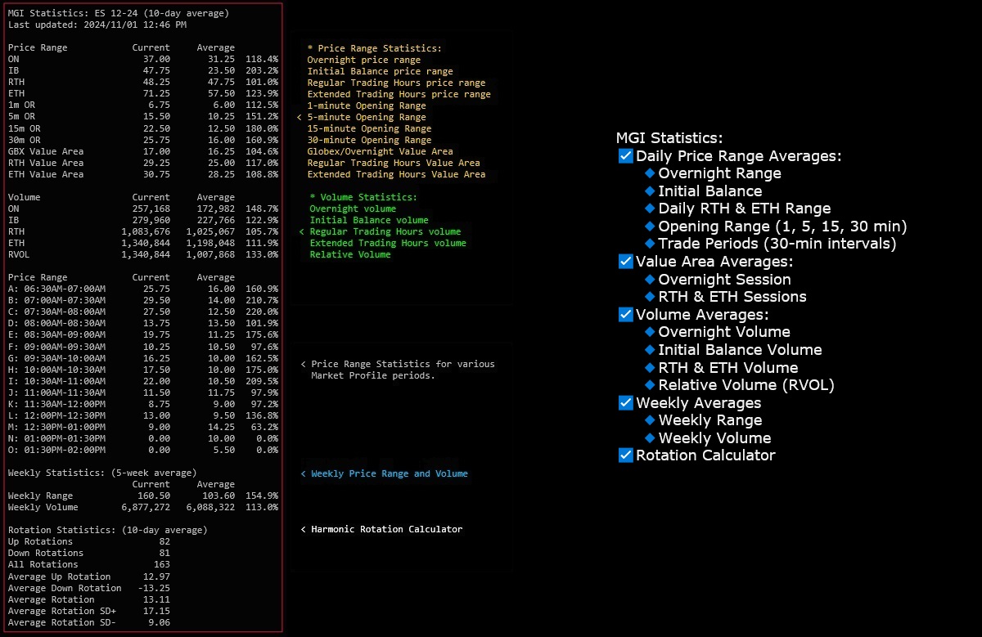Toggle Daily Price Range Averages checkbox

tap(626, 155)
